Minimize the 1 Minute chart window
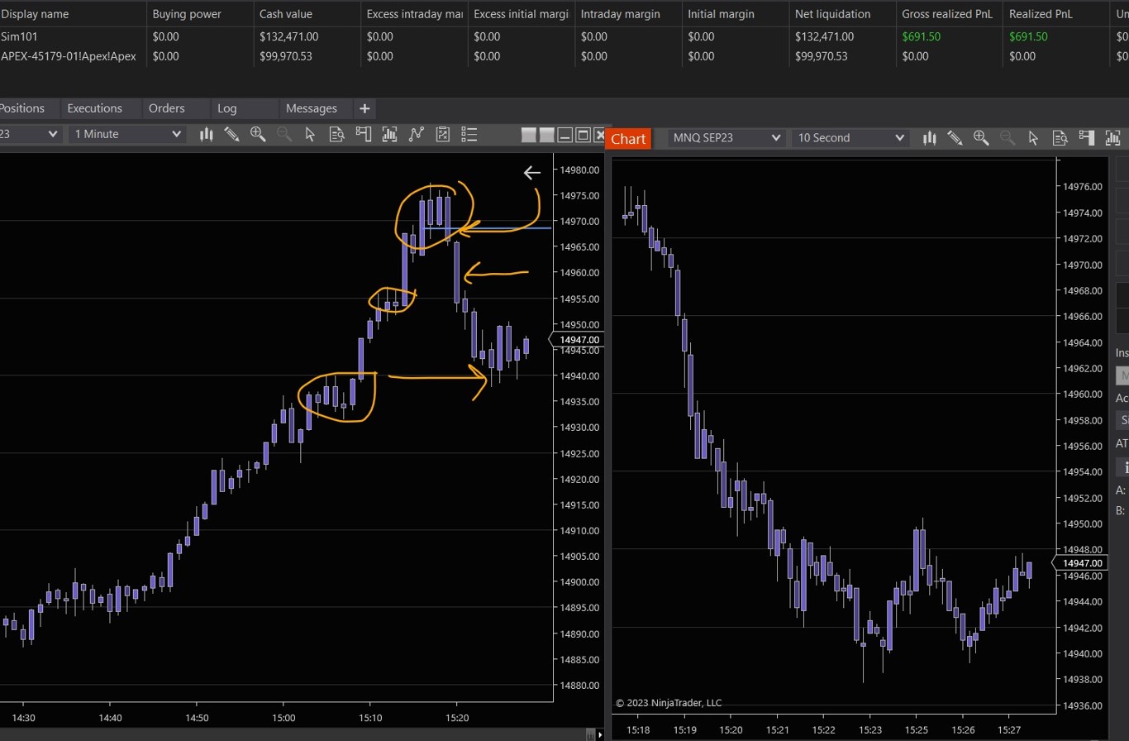Image resolution: width=1129 pixels, height=741 pixels. pos(565,136)
